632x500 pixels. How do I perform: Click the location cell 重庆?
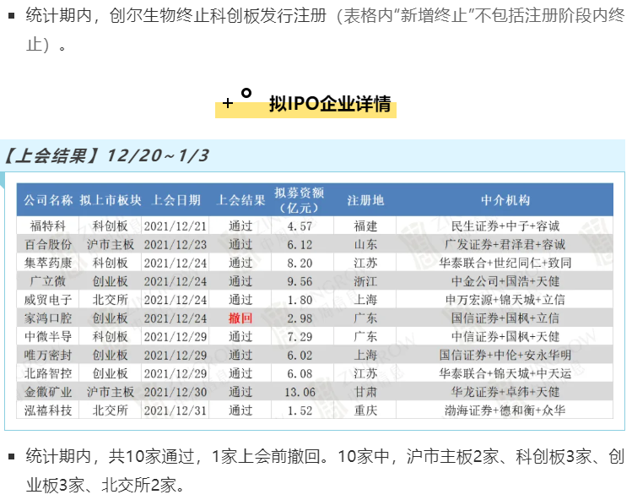(365, 410)
